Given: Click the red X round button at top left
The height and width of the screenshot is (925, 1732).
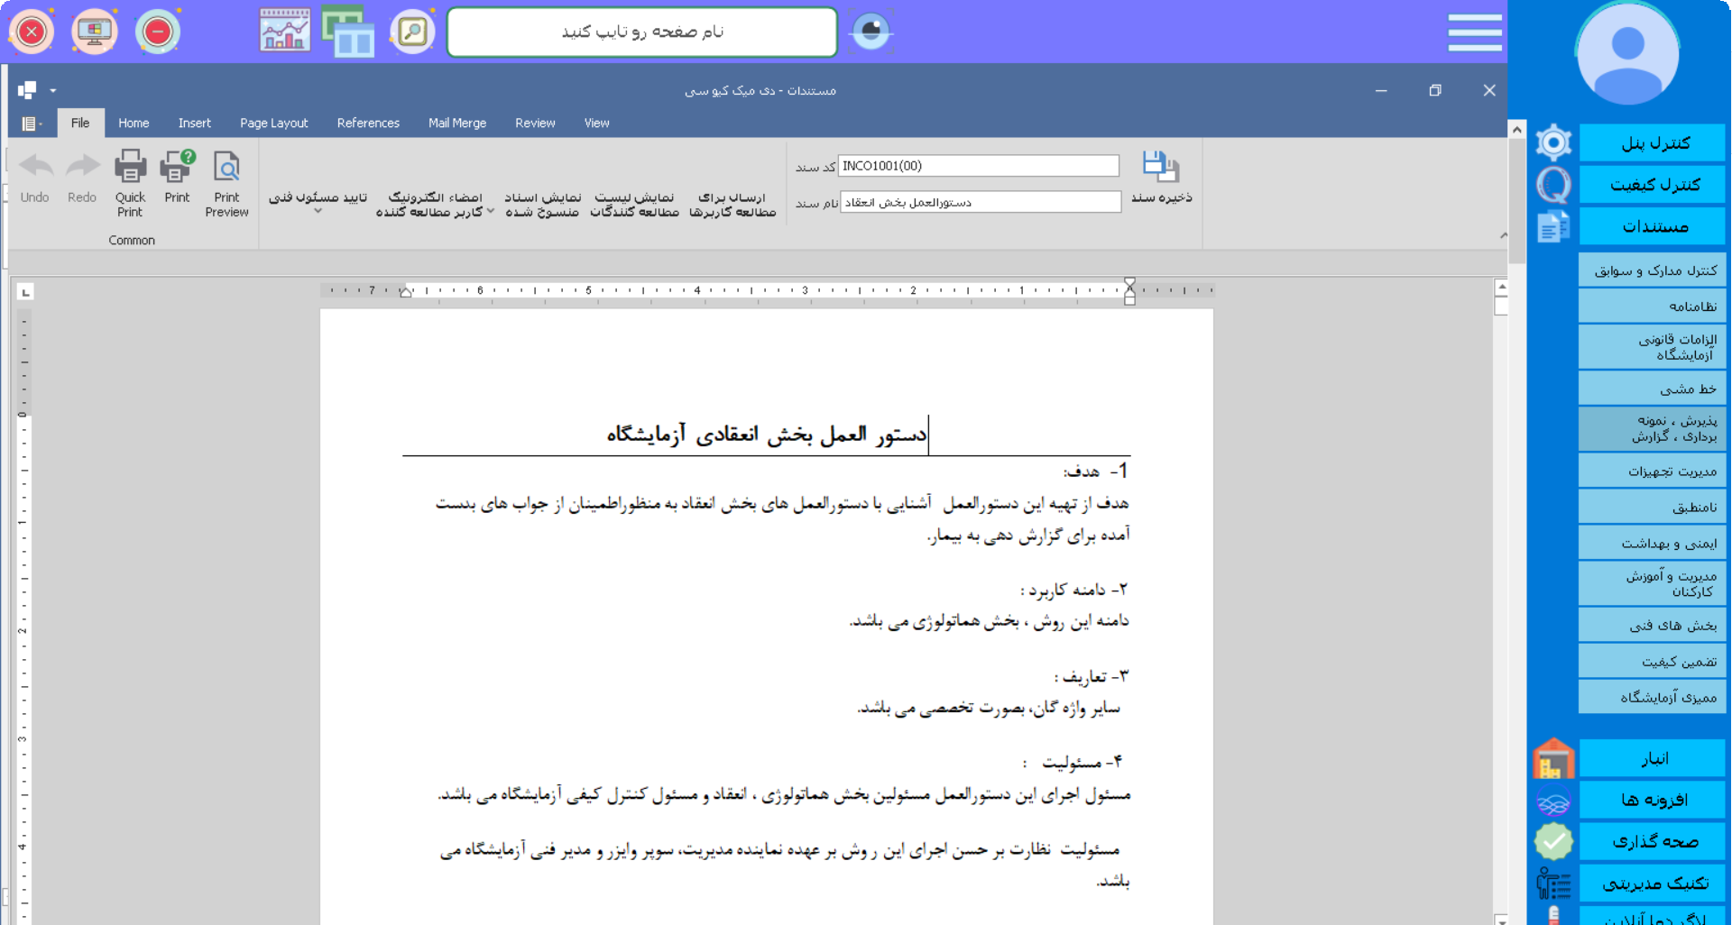Looking at the screenshot, I should pos(32,32).
